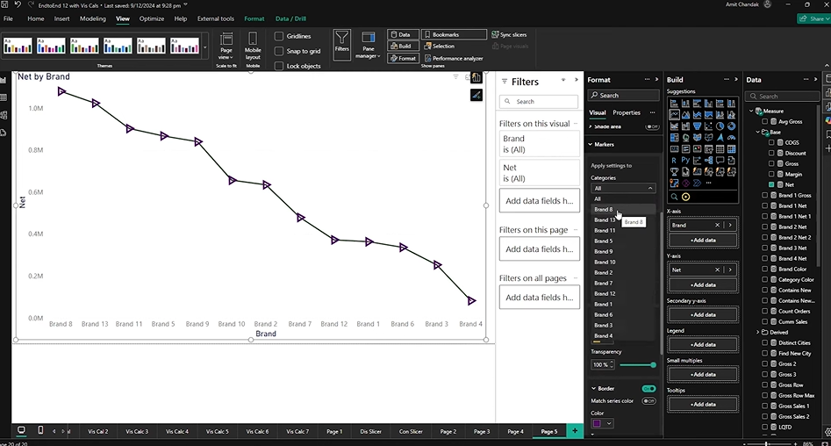The width and height of the screenshot is (831, 446).
Task: Select the gauge visual icon
Action: (x=731, y=137)
